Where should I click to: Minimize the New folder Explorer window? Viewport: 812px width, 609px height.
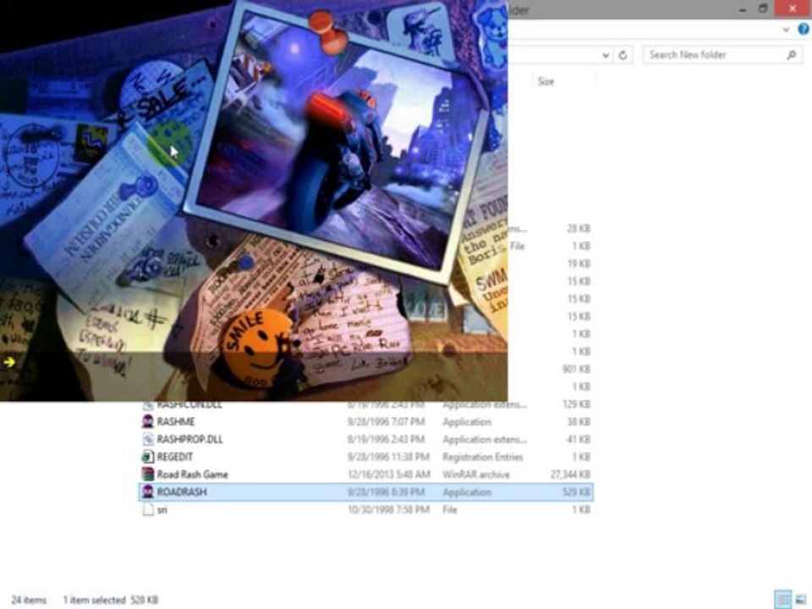pos(743,8)
